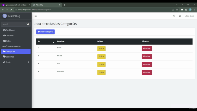Edit the category named error
The height and width of the screenshot is (111, 197).
(101, 49)
